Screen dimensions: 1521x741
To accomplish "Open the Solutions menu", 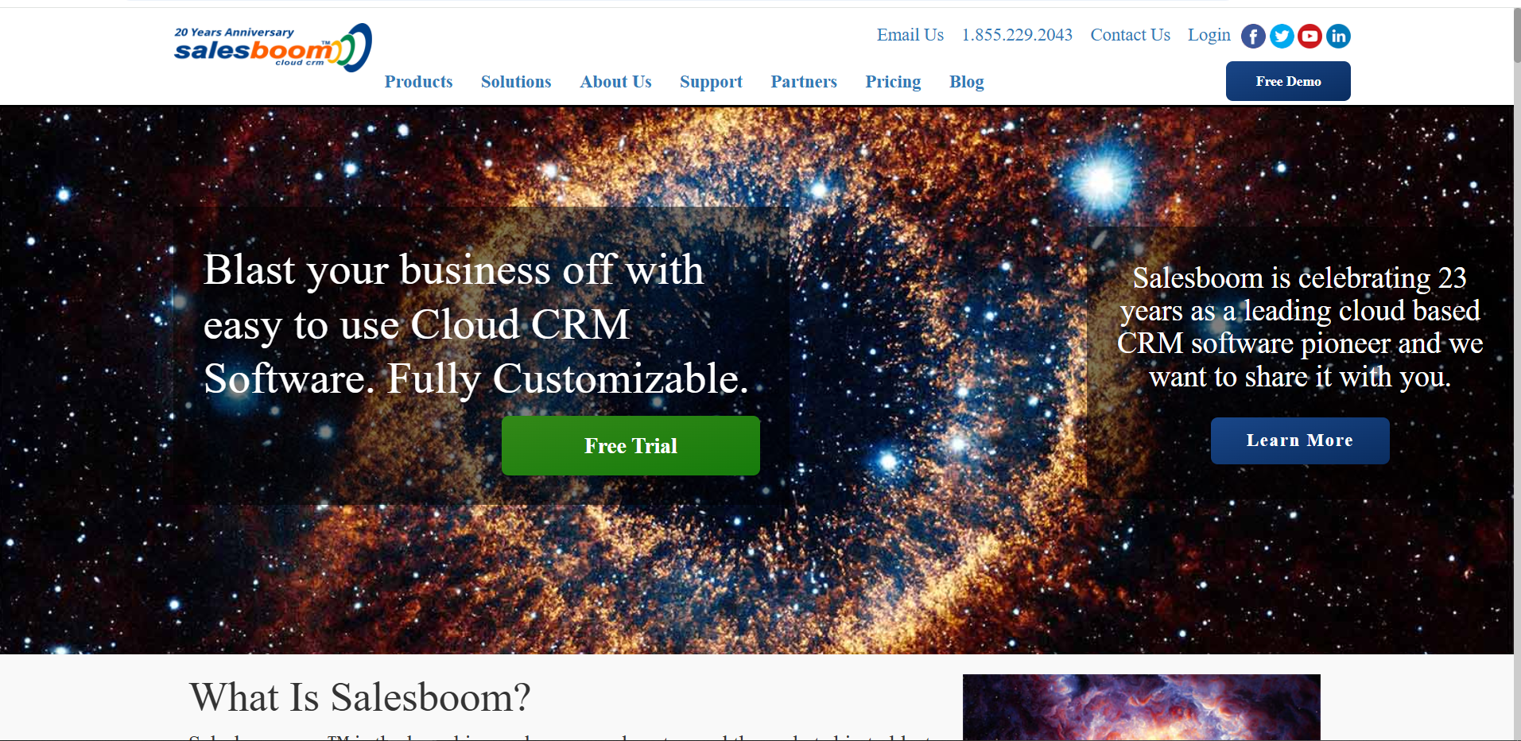I will pos(516,81).
